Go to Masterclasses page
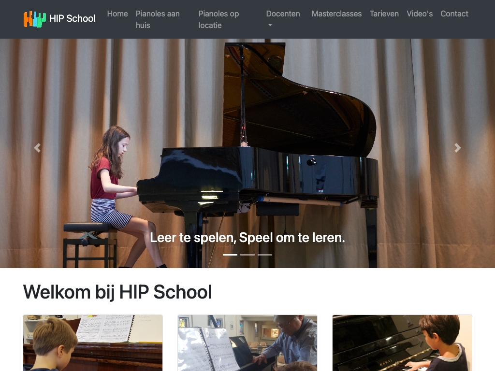The width and height of the screenshot is (495, 371). 336,14
